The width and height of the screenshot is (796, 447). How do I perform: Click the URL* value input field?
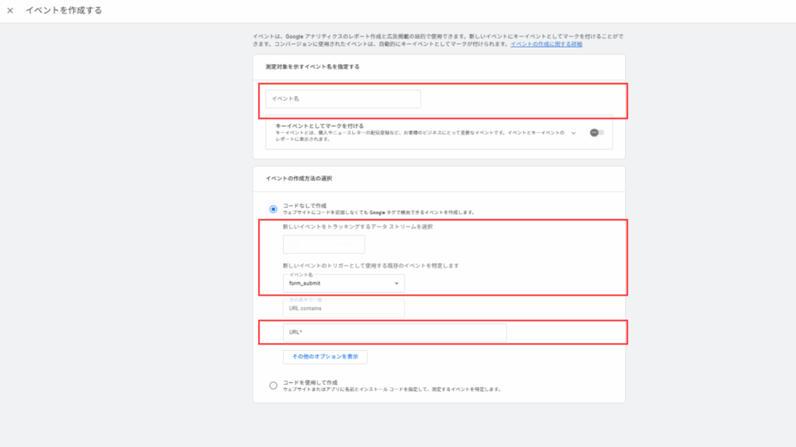click(x=394, y=333)
